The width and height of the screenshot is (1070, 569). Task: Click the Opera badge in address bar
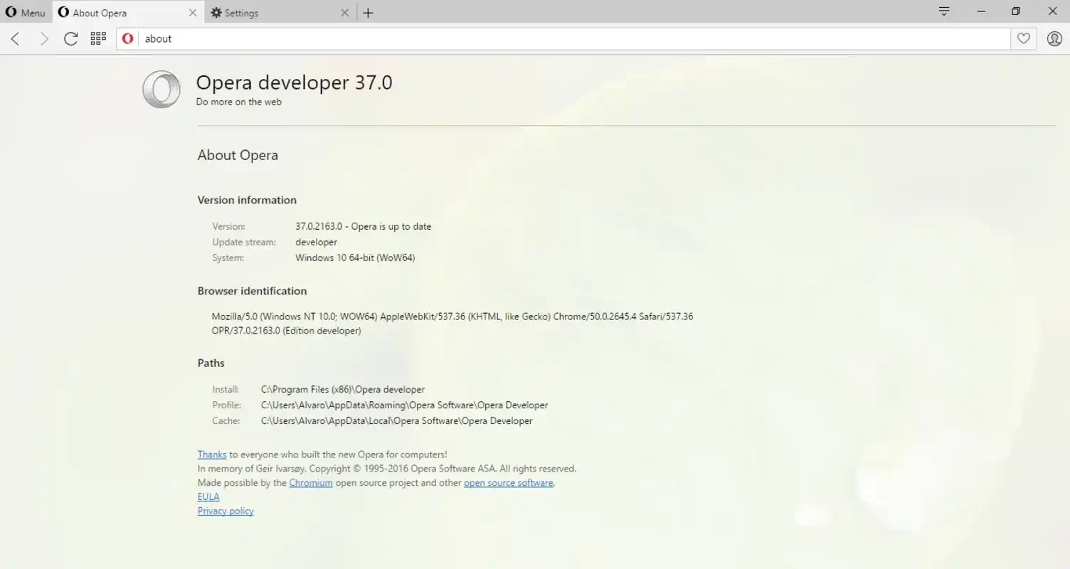(128, 39)
